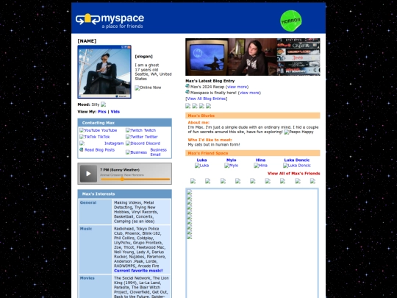Viewport: 397px width, 298px height.
Task: Click Hina's friend picture placeholder
Action: click(x=260, y=166)
